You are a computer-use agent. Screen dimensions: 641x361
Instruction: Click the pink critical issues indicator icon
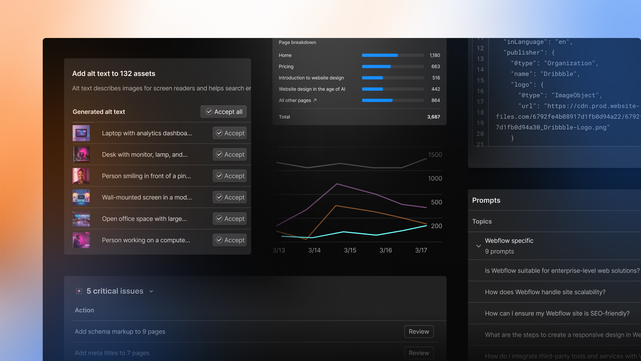click(x=79, y=291)
